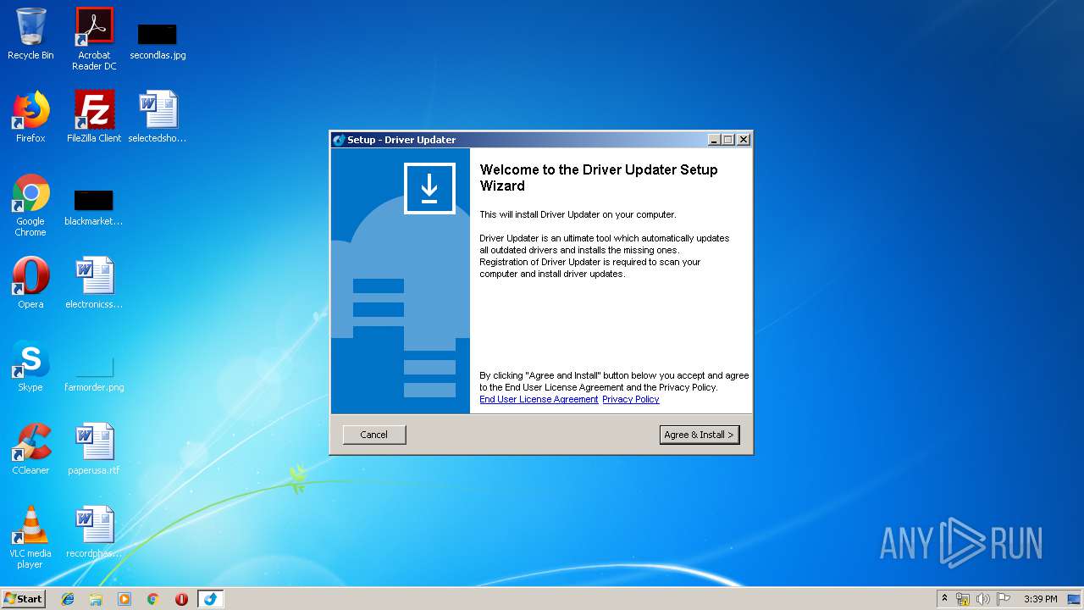The height and width of the screenshot is (610, 1084).
Task: Open the Recycle Bin desktop icon
Action: (30, 34)
